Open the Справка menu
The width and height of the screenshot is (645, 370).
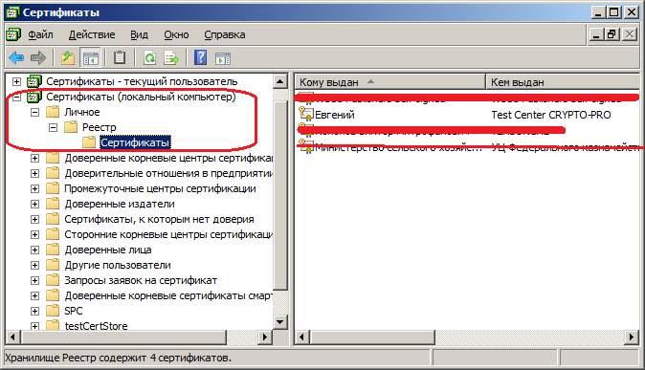tap(225, 35)
